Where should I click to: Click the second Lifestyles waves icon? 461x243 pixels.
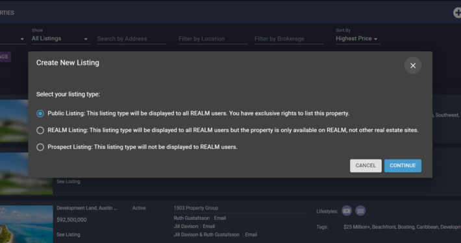(x=360, y=211)
